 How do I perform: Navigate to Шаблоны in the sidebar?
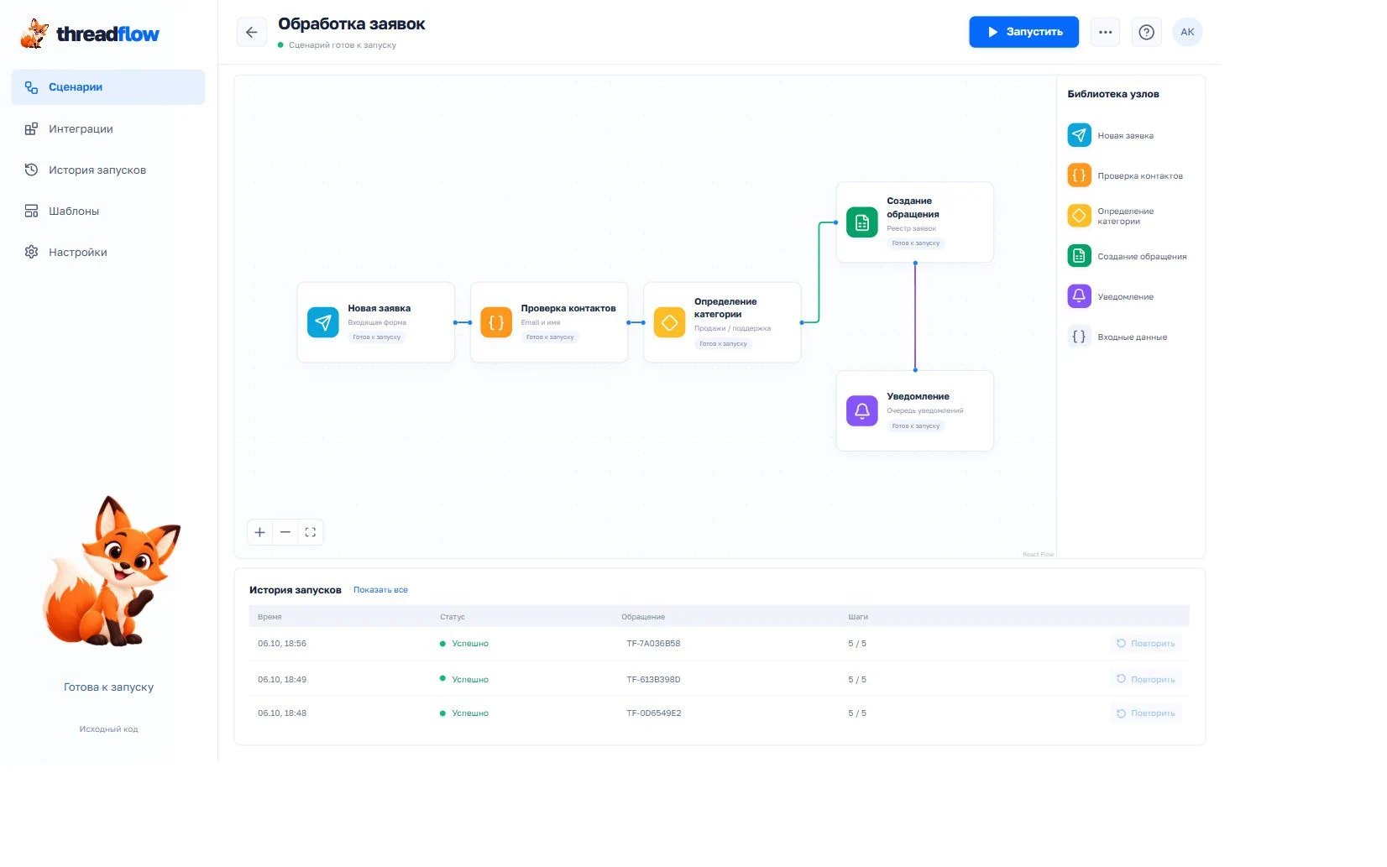(x=108, y=211)
